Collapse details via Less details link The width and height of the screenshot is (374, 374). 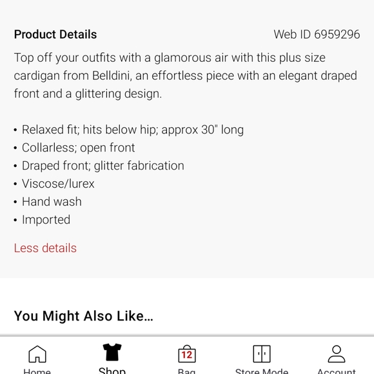45,248
